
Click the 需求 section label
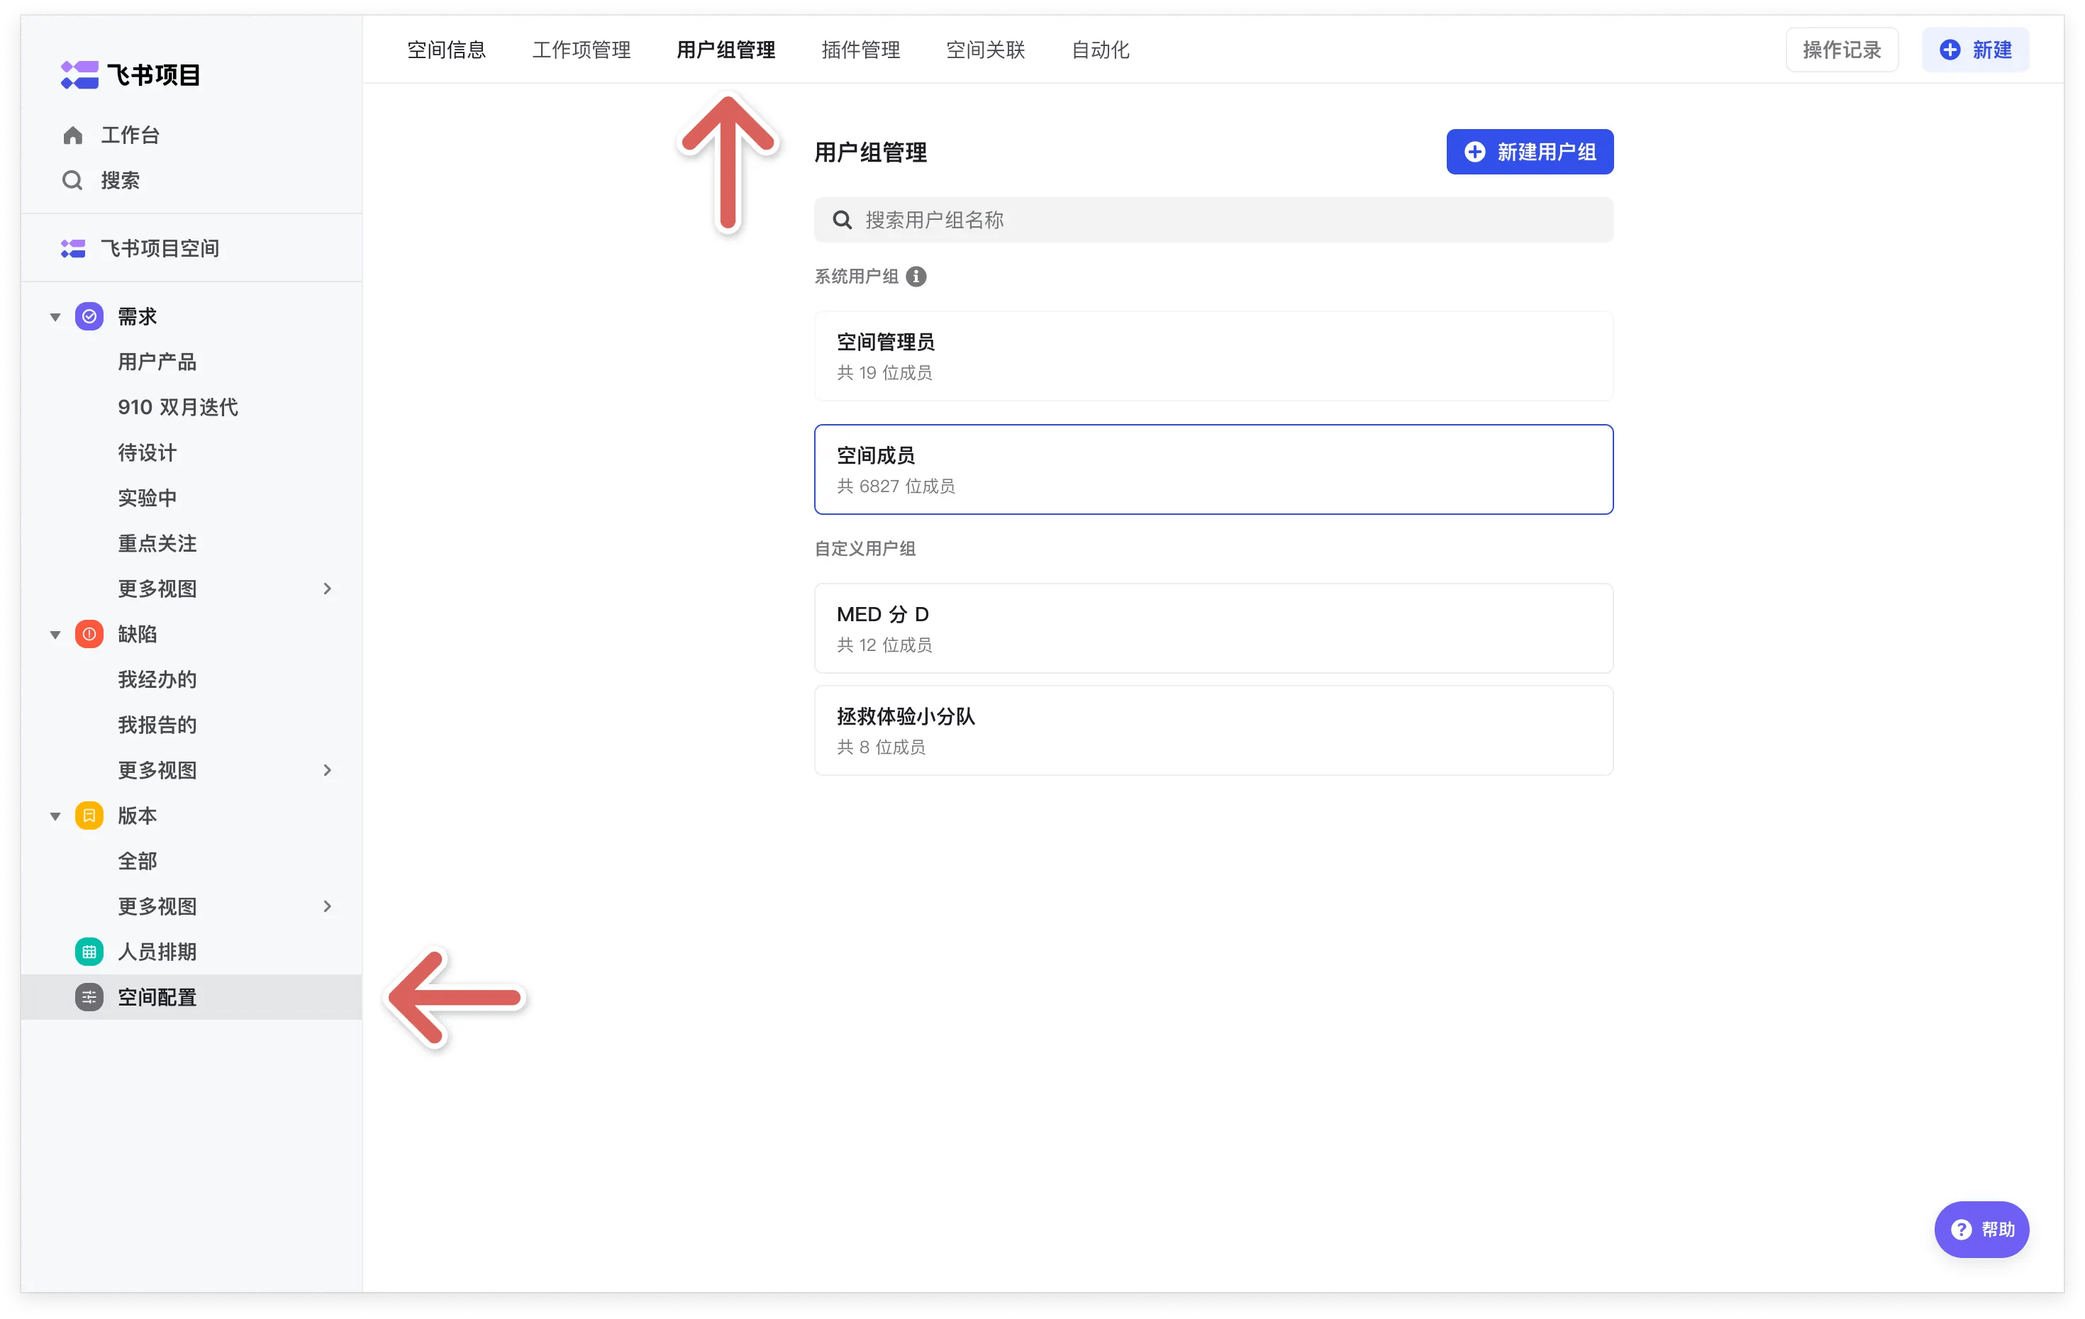(x=137, y=316)
